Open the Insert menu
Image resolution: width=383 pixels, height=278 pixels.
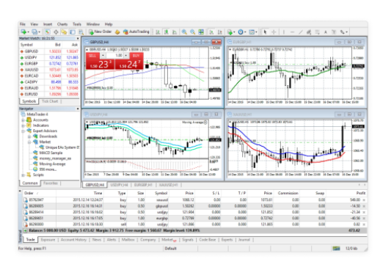pyautogui.click(x=48, y=24)
